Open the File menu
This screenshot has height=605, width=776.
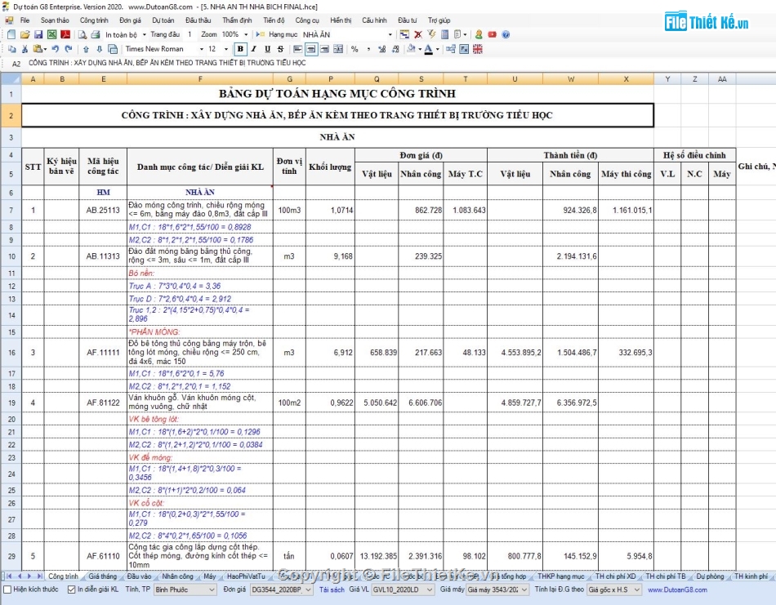[25, 20]
